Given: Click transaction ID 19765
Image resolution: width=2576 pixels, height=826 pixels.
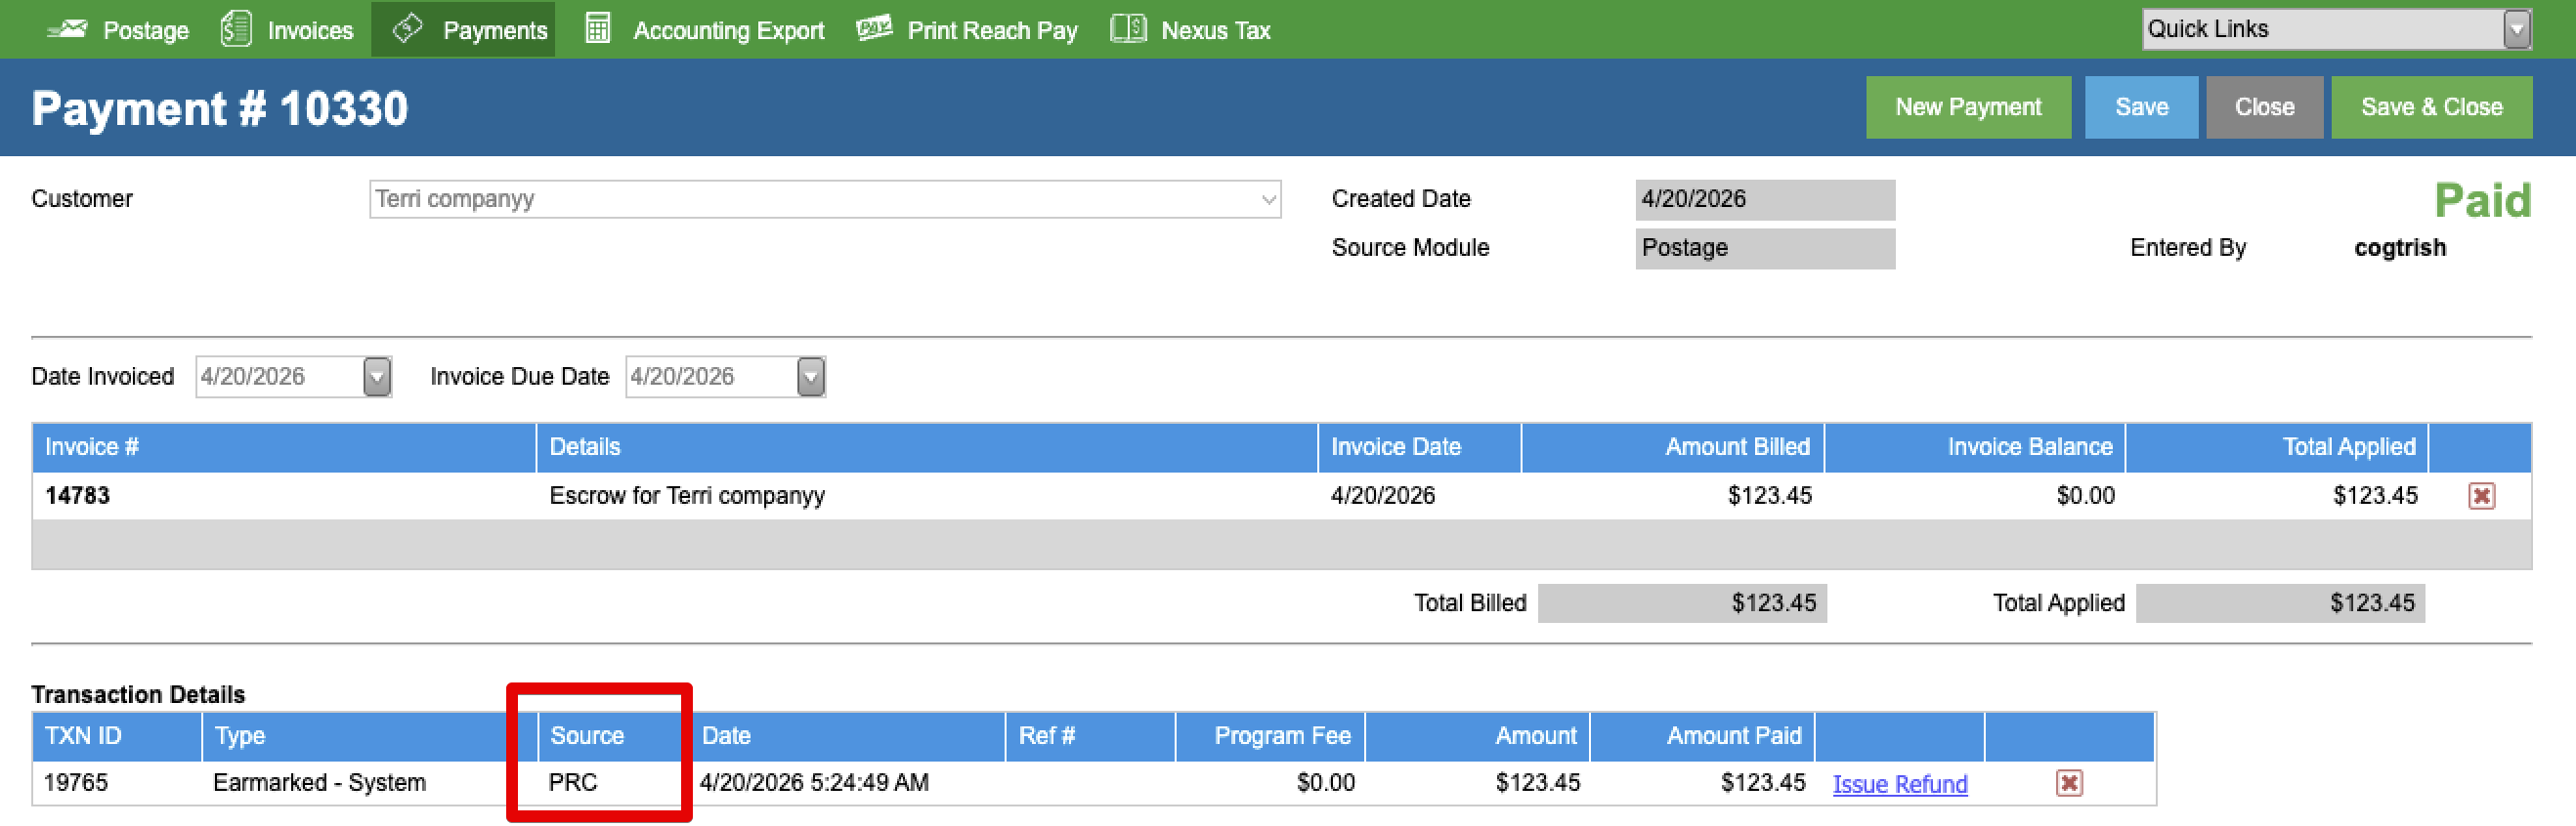Looking at the screenshot, I should [76, 783].
